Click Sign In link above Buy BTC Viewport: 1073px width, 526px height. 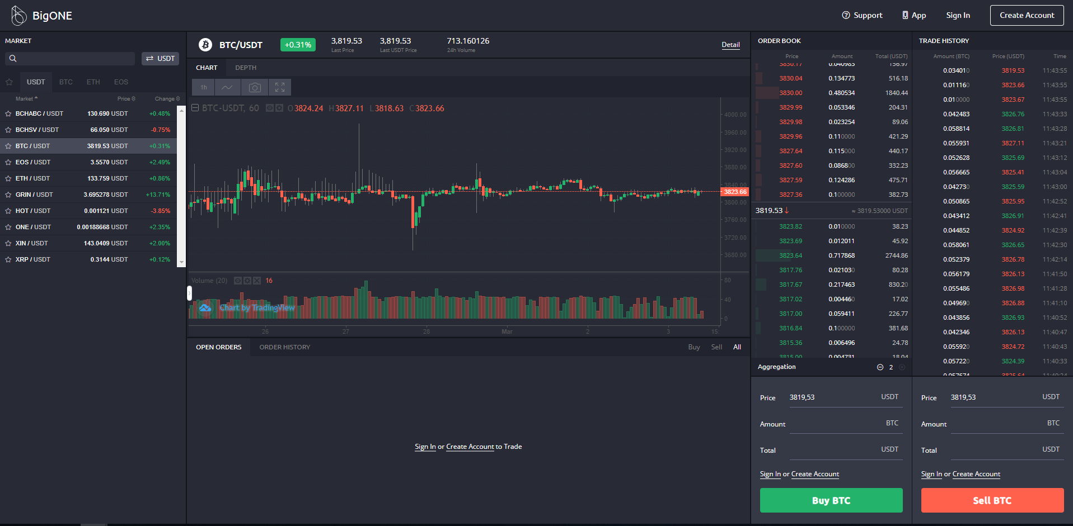point(770,474)
